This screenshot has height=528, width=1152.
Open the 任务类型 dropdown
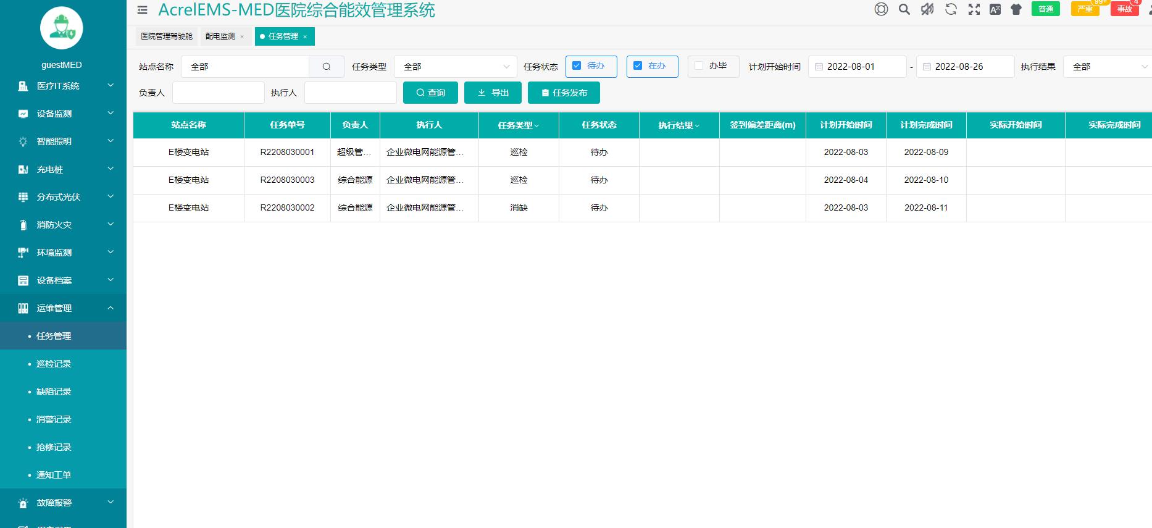(456, 67)
